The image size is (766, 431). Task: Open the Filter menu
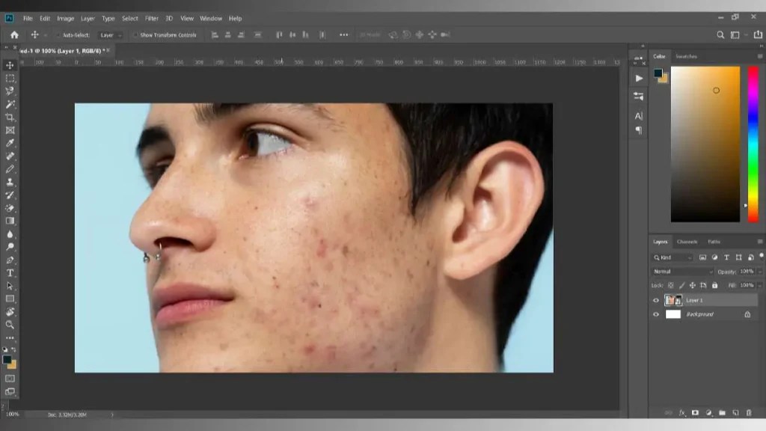pos(151,18)
